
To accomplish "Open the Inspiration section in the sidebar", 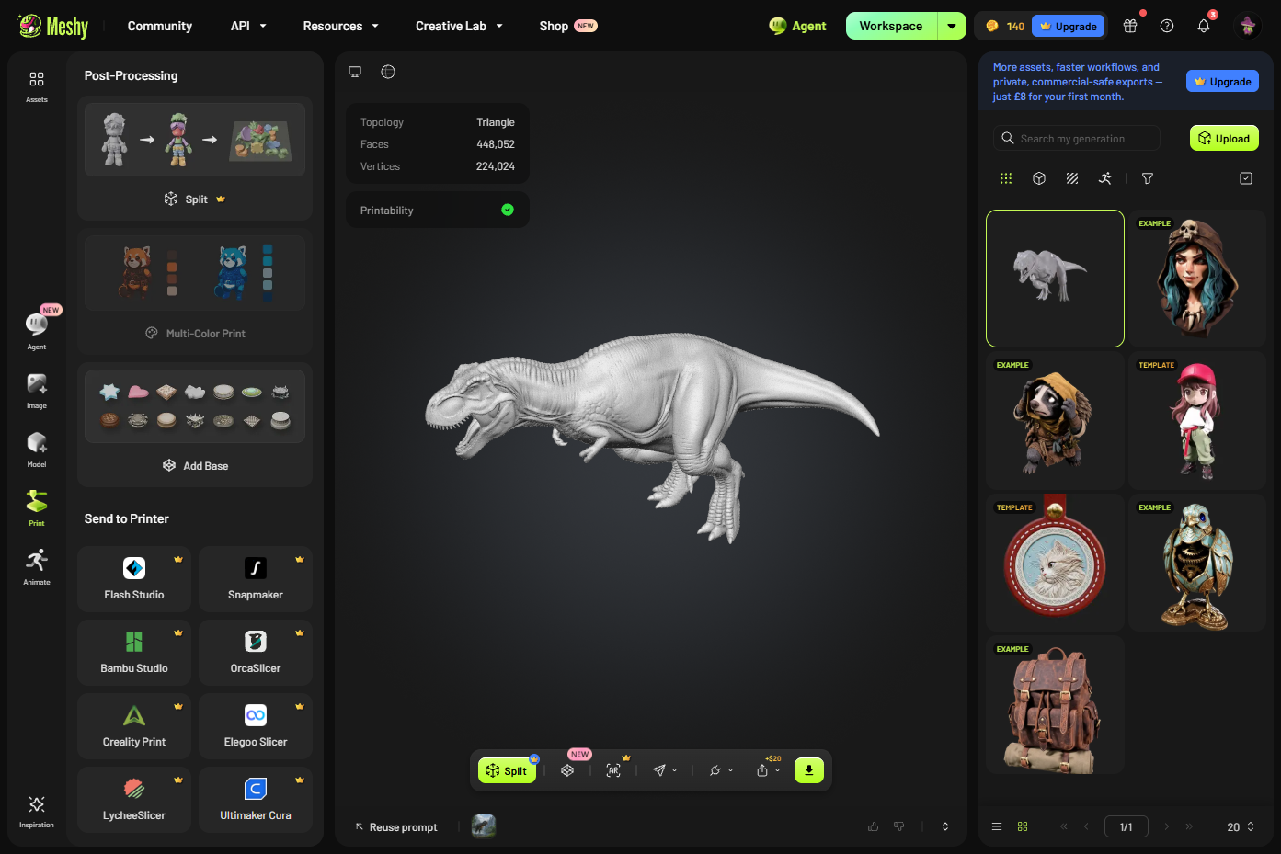I will point(37,811).
